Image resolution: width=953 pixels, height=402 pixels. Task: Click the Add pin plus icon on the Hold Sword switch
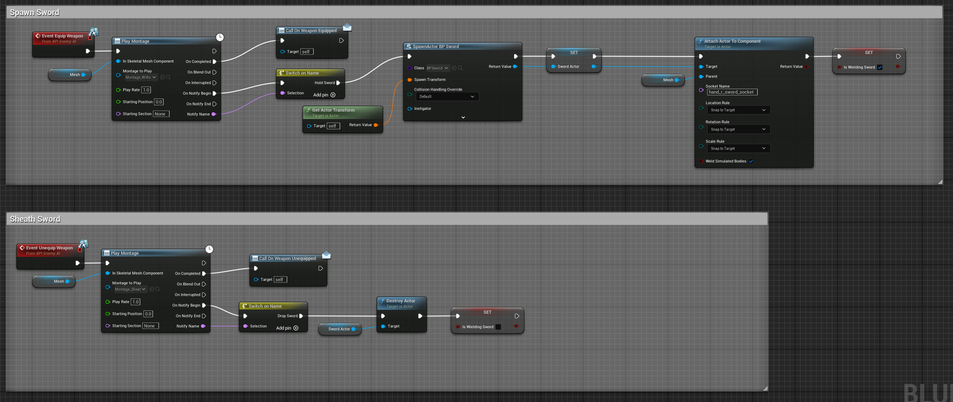point(333,95)
